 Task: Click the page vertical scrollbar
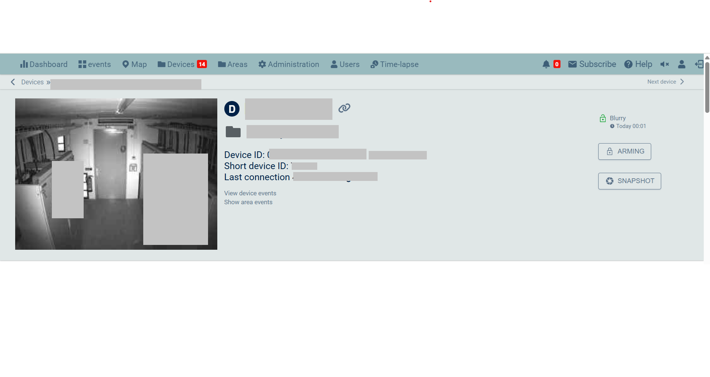click(707, 88)
